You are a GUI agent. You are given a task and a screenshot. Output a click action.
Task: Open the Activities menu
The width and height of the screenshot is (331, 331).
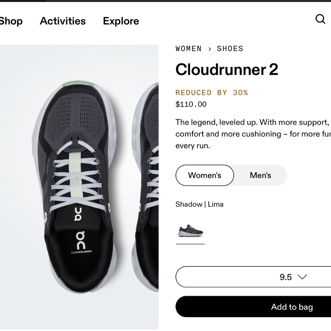pos(63,21)
